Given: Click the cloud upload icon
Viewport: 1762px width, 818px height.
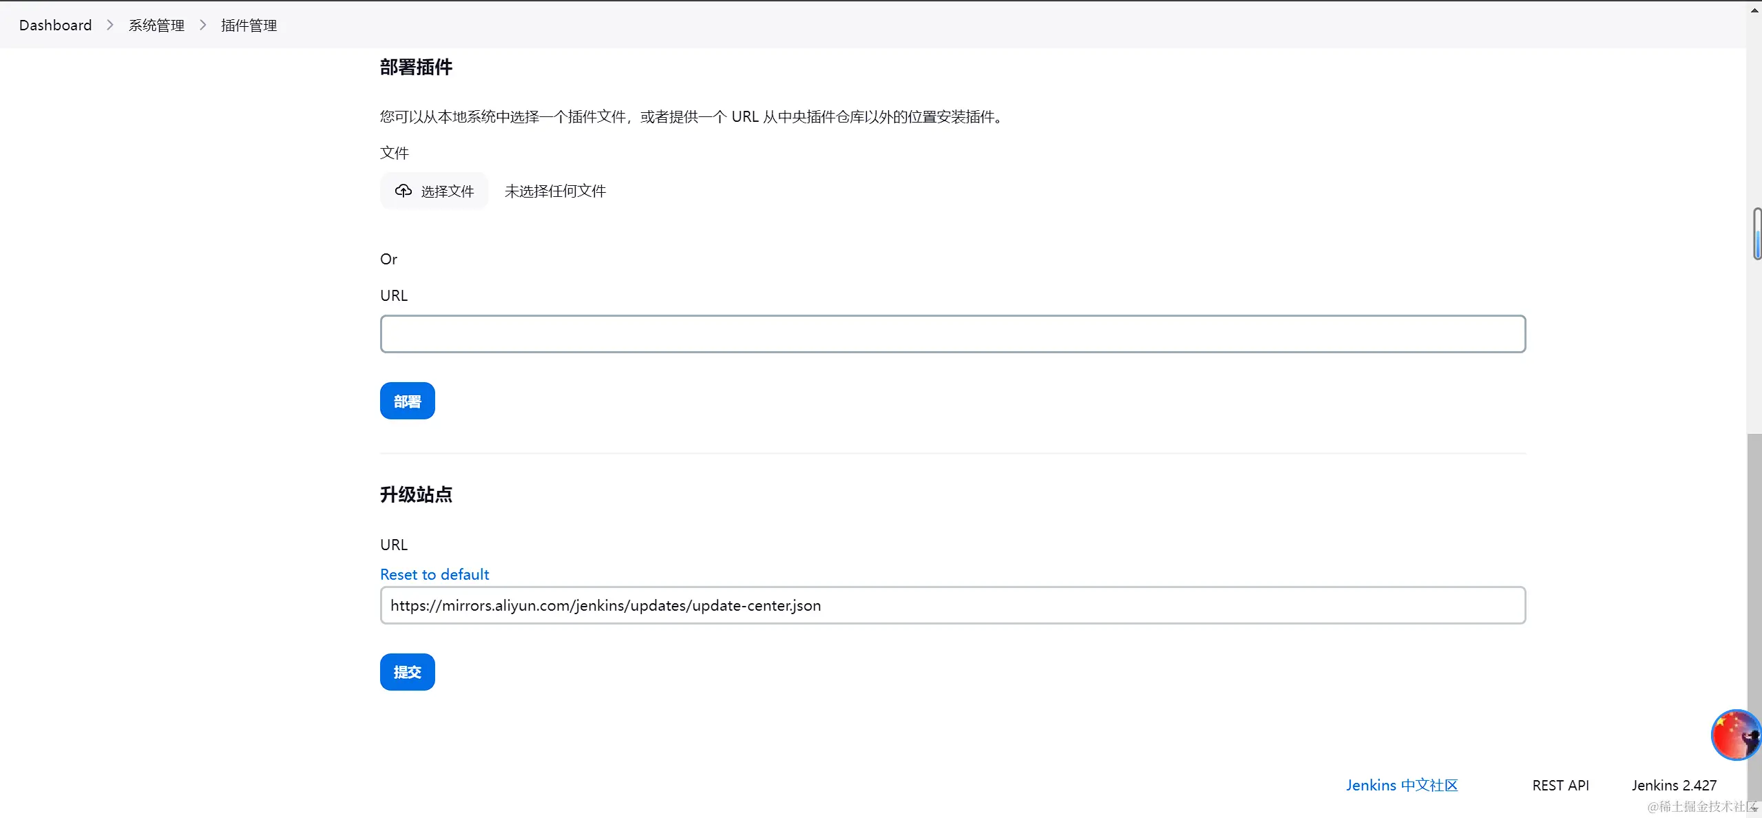Looking at the screenshot, I should (x=403, y=191).
